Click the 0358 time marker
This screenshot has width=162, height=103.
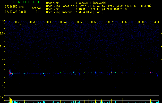click(125, 22)
